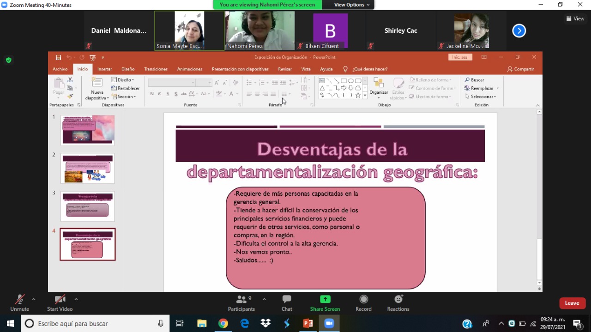Click the green Share Screen icon
Image resolution: width=591 pixels, height=332 pixels.
coord(325,300)
